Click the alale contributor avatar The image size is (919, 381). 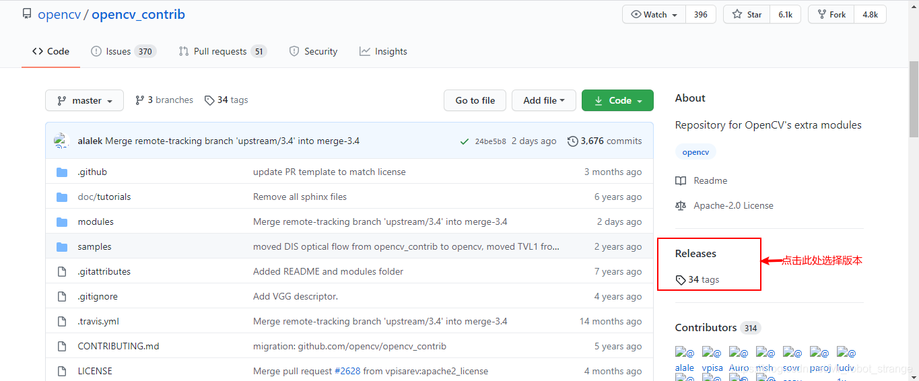[x=685, y=359]
